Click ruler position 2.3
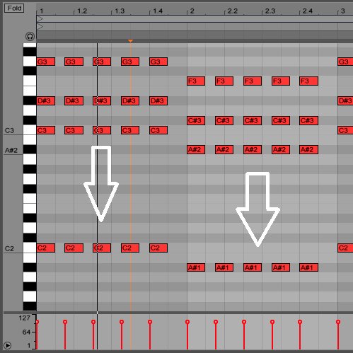The height and width of the screenshot is (353, 353). 270,11
